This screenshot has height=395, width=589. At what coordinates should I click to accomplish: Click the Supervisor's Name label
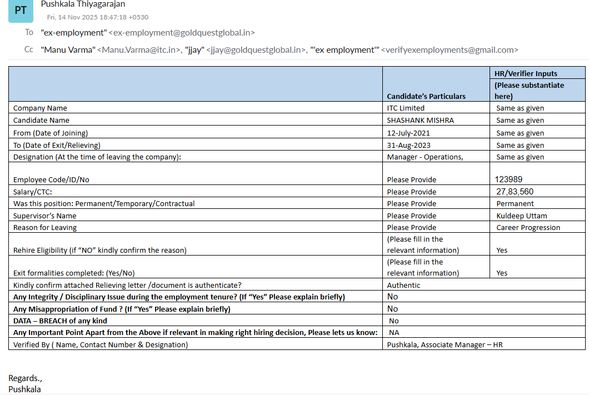[44, 216]
